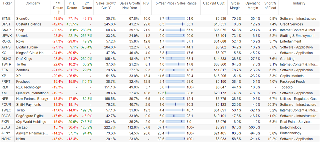
Task: Sort by Short % of Float header
Action: click(270, 5)
